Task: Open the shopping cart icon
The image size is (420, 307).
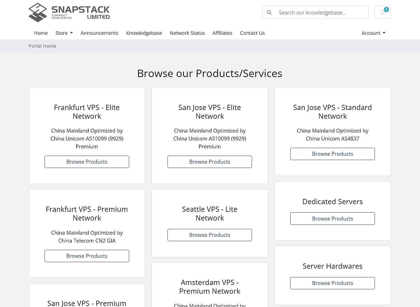Action: click(x=382, y=13)
